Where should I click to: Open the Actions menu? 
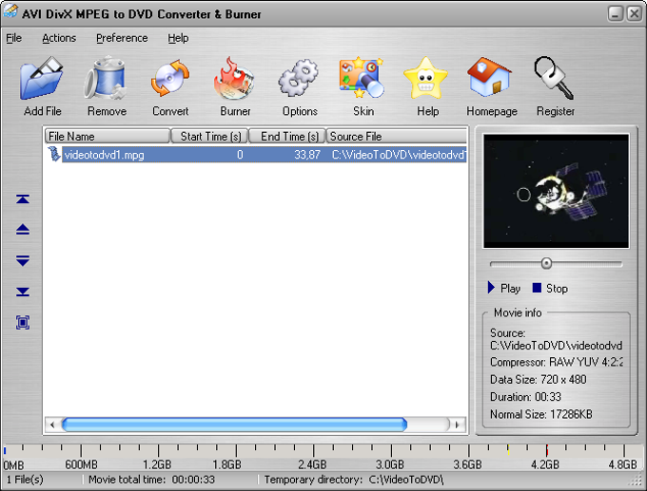pyautogui.click(x=59, y=38)
